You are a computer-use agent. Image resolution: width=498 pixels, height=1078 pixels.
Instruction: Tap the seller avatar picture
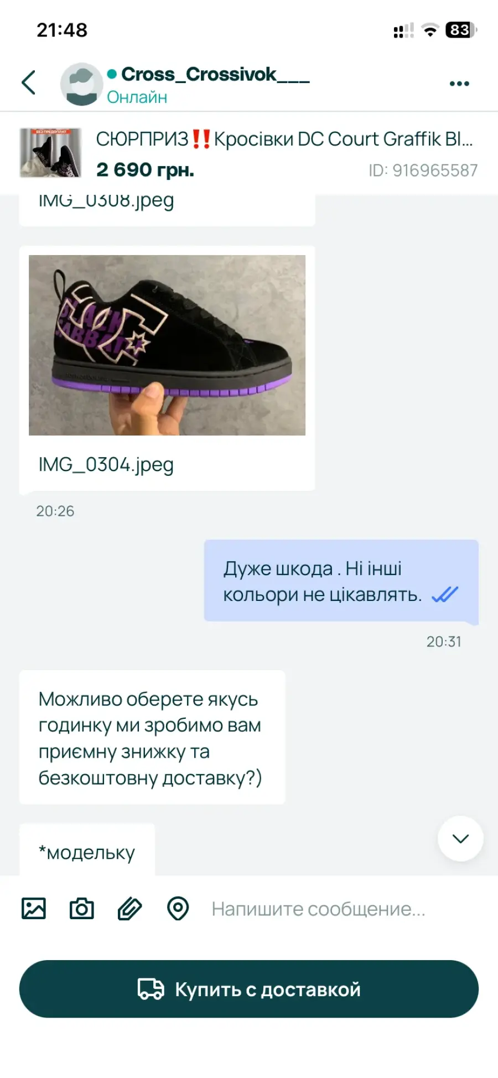(x=81, y=84)
